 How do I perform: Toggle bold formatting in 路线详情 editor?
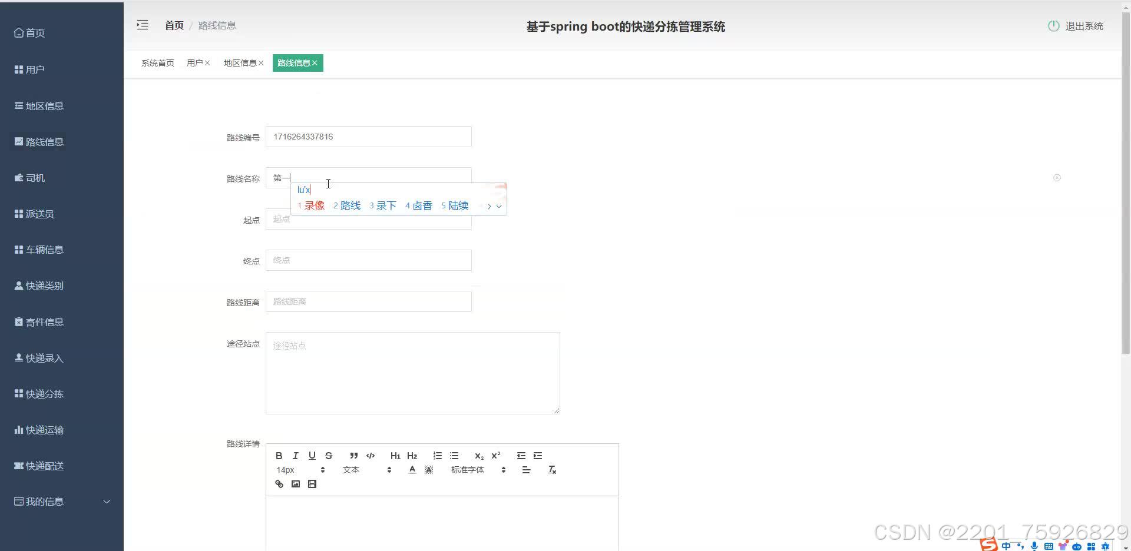point(279,456)
